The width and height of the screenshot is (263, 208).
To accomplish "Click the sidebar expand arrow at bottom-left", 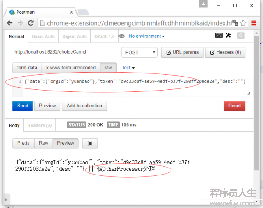I will click(x=6, y=200).
